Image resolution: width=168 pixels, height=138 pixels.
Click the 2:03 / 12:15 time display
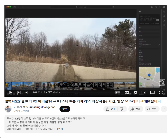tap(39, 92)
